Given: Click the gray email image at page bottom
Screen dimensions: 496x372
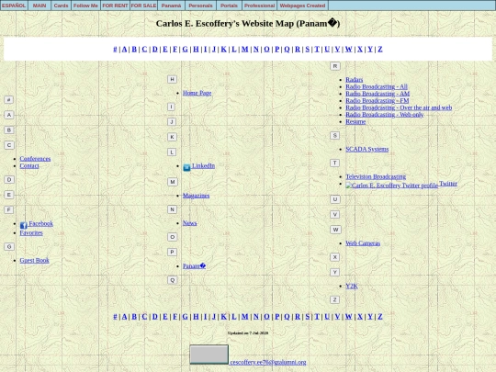Looking at the screenshot, I should coord(209,355).
